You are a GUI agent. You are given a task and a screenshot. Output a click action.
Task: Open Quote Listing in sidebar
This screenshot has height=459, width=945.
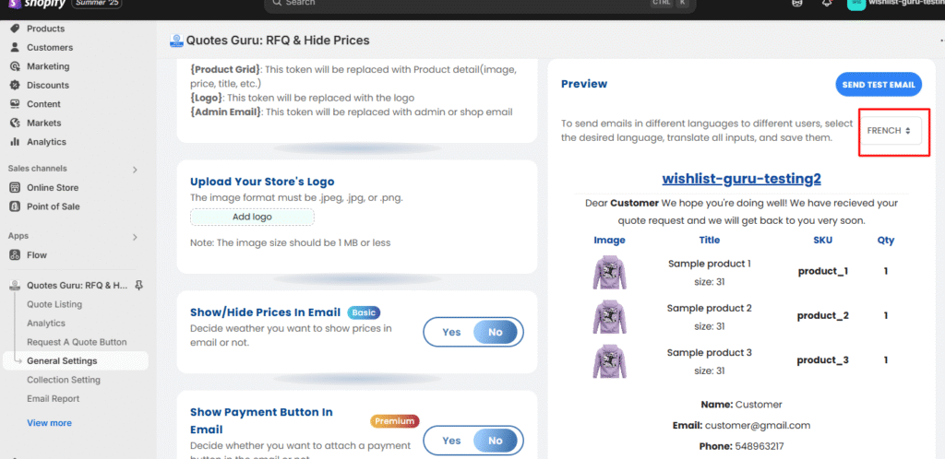tap(54, 304)
